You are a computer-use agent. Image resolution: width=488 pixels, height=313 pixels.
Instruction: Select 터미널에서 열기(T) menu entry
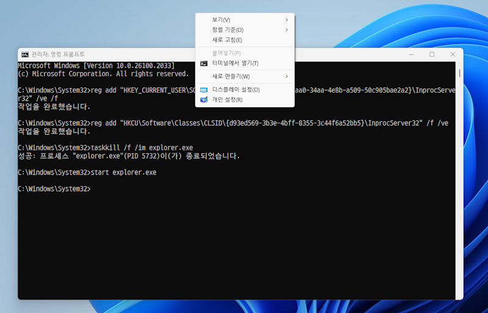pos(245,63)
